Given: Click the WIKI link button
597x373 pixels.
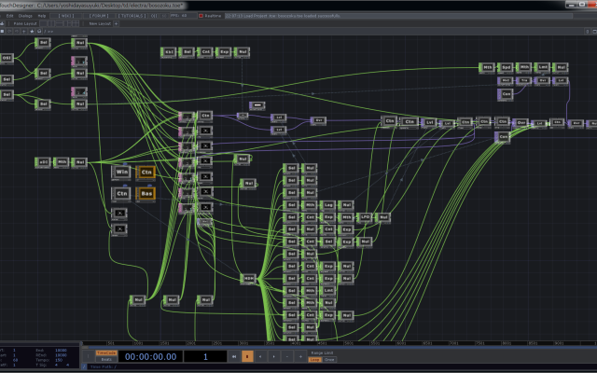Looking at the screenshot, I should click(66, 16).
